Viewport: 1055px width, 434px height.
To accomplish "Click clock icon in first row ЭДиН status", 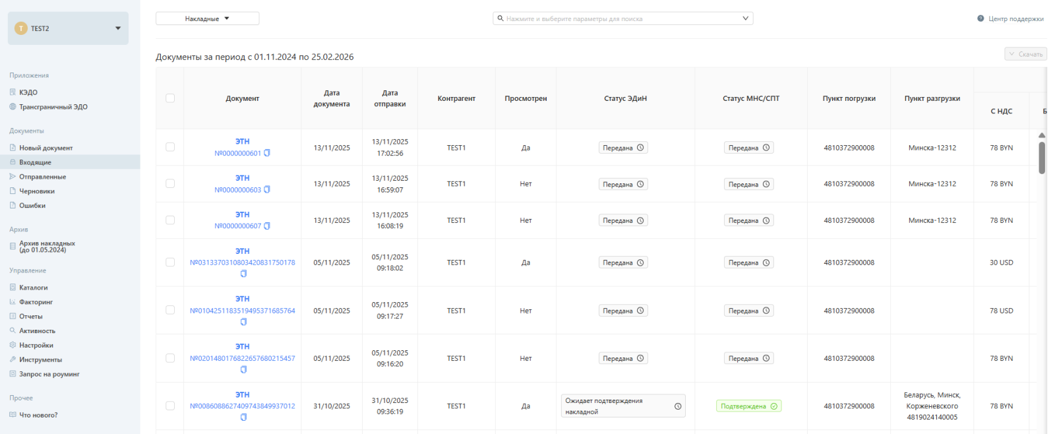I will point(640,148).
